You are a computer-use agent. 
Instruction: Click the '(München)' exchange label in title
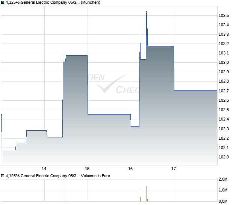[x=91, y=2]
